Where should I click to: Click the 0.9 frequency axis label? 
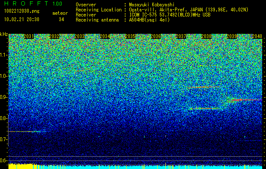coord(3,97)
